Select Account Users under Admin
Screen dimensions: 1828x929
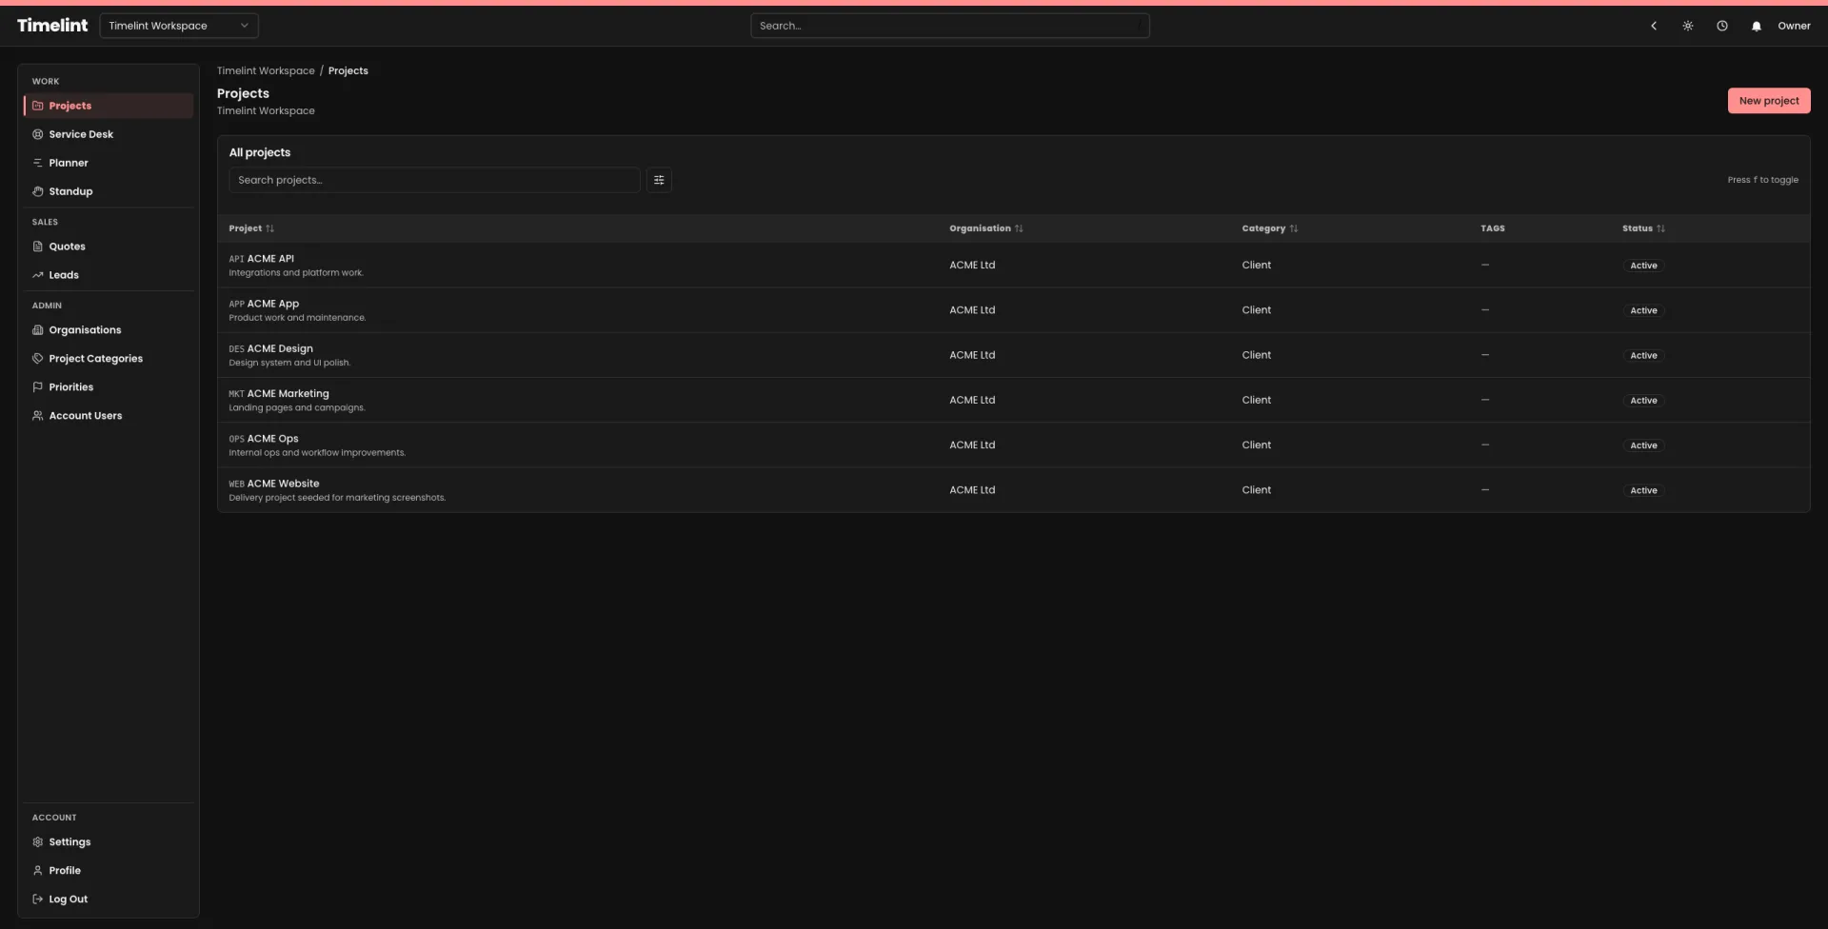tap(86, 415)
